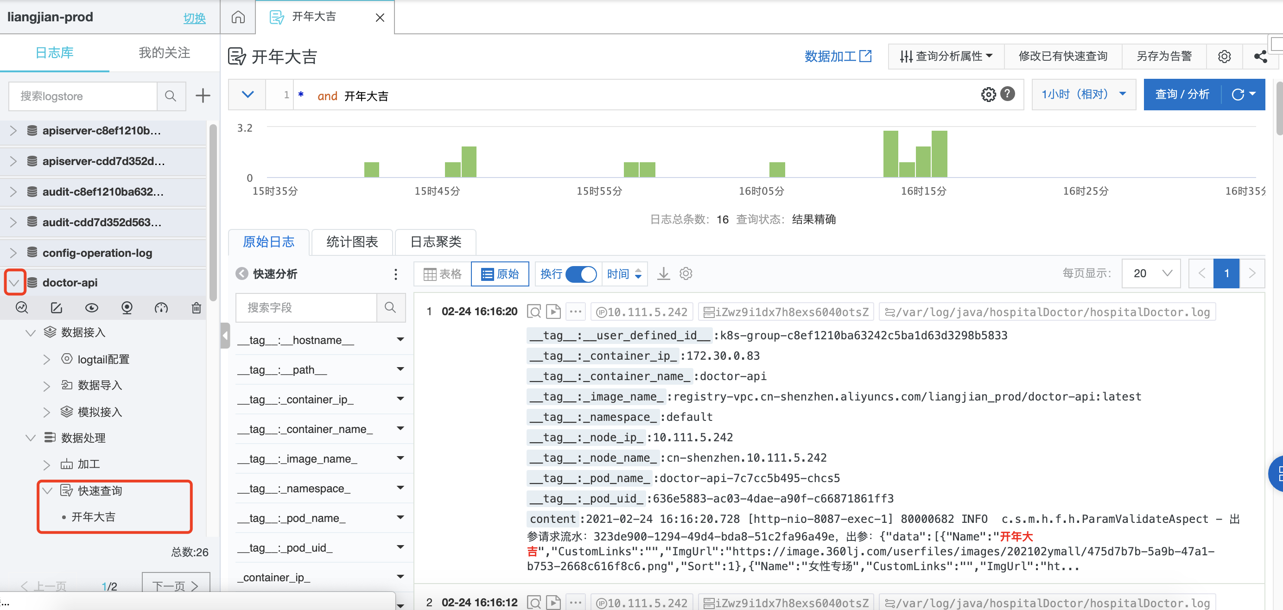Open the 1小时（相对） time range dropdown
The image size is (1283, 610).
(x=1083, y=94)
